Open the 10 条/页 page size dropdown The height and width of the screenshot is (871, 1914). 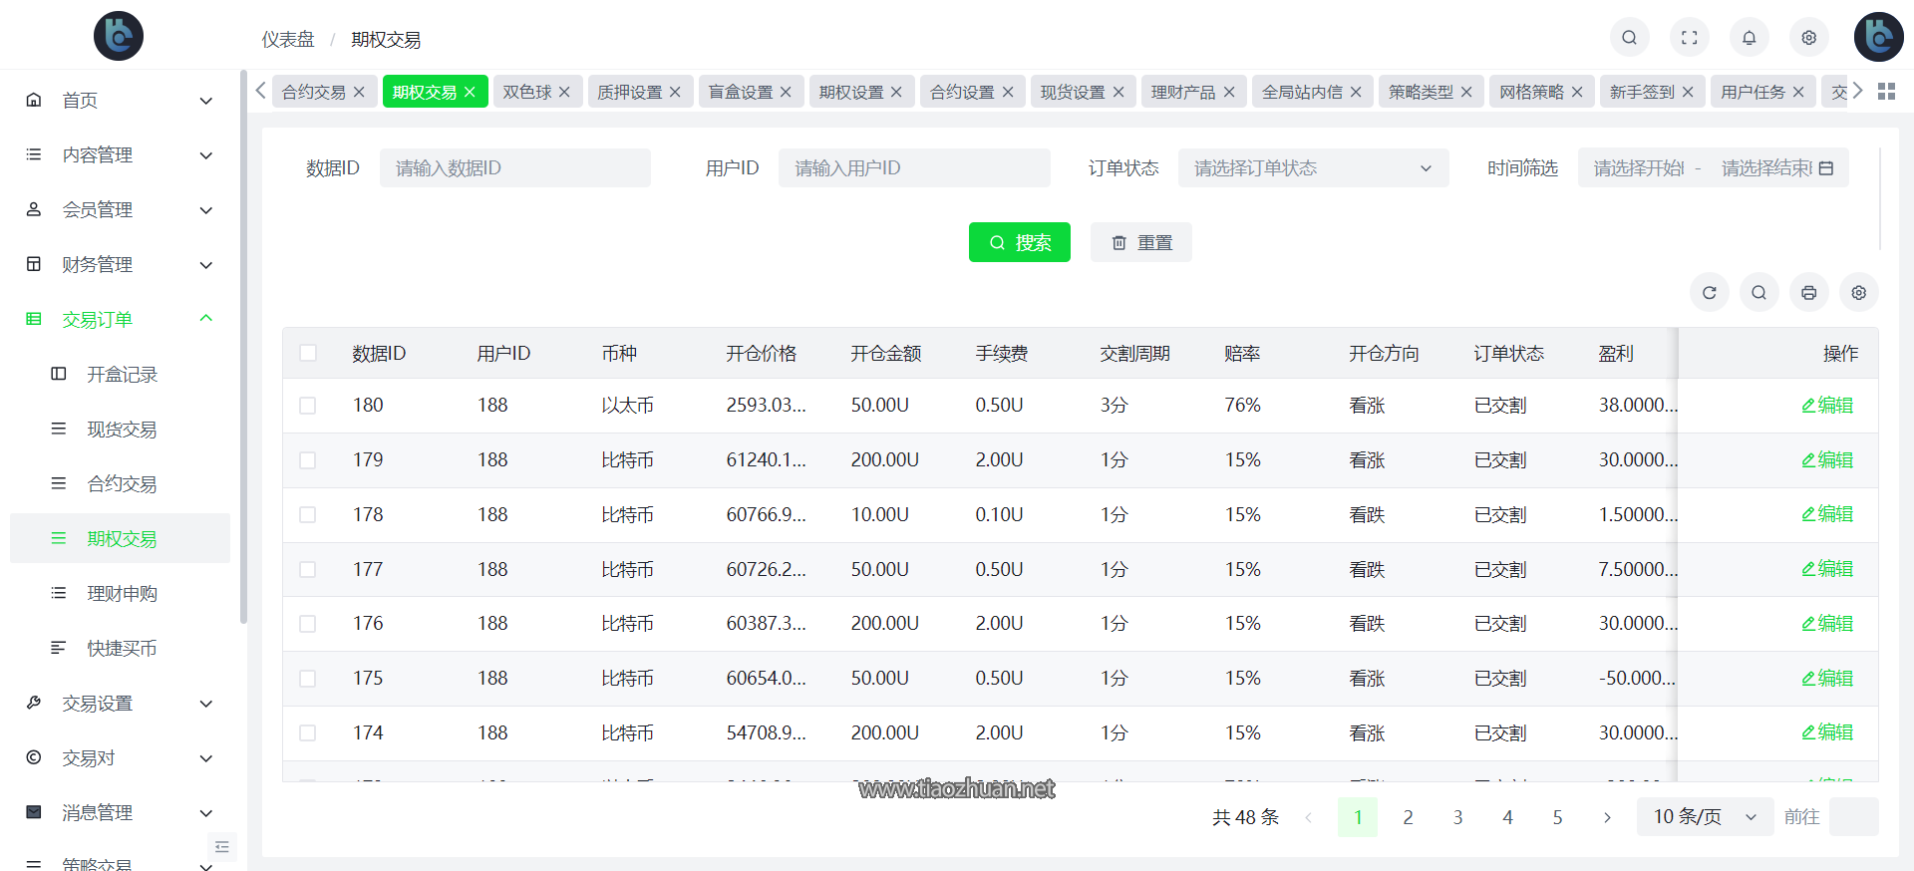(1704, 817)
